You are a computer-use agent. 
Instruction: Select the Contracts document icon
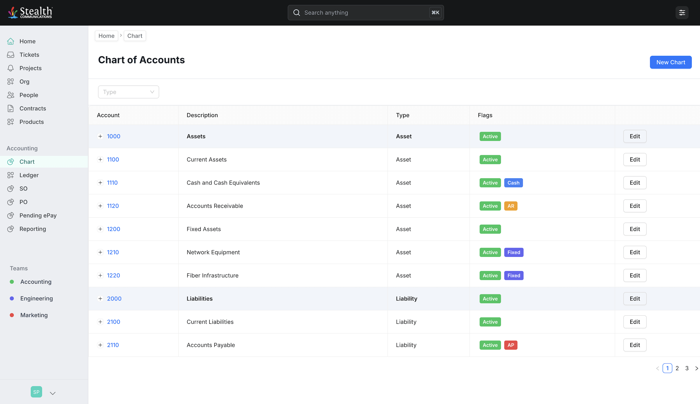[10, 108]
